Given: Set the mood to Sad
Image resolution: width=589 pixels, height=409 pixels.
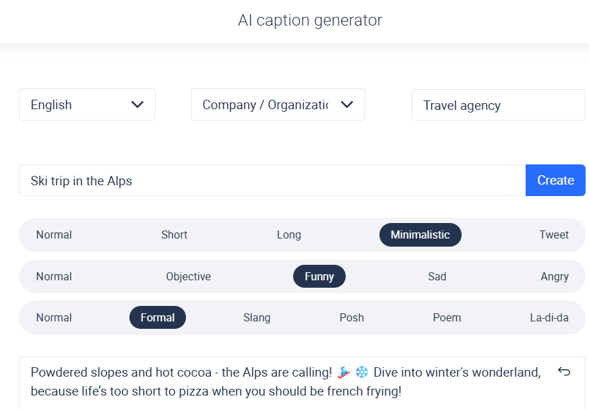Looking at the screenshot, I should (437, 276).
